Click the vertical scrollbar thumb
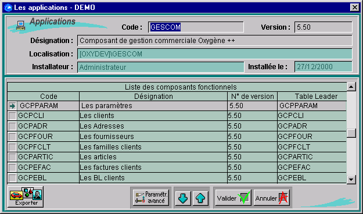 tap(351, 133)
